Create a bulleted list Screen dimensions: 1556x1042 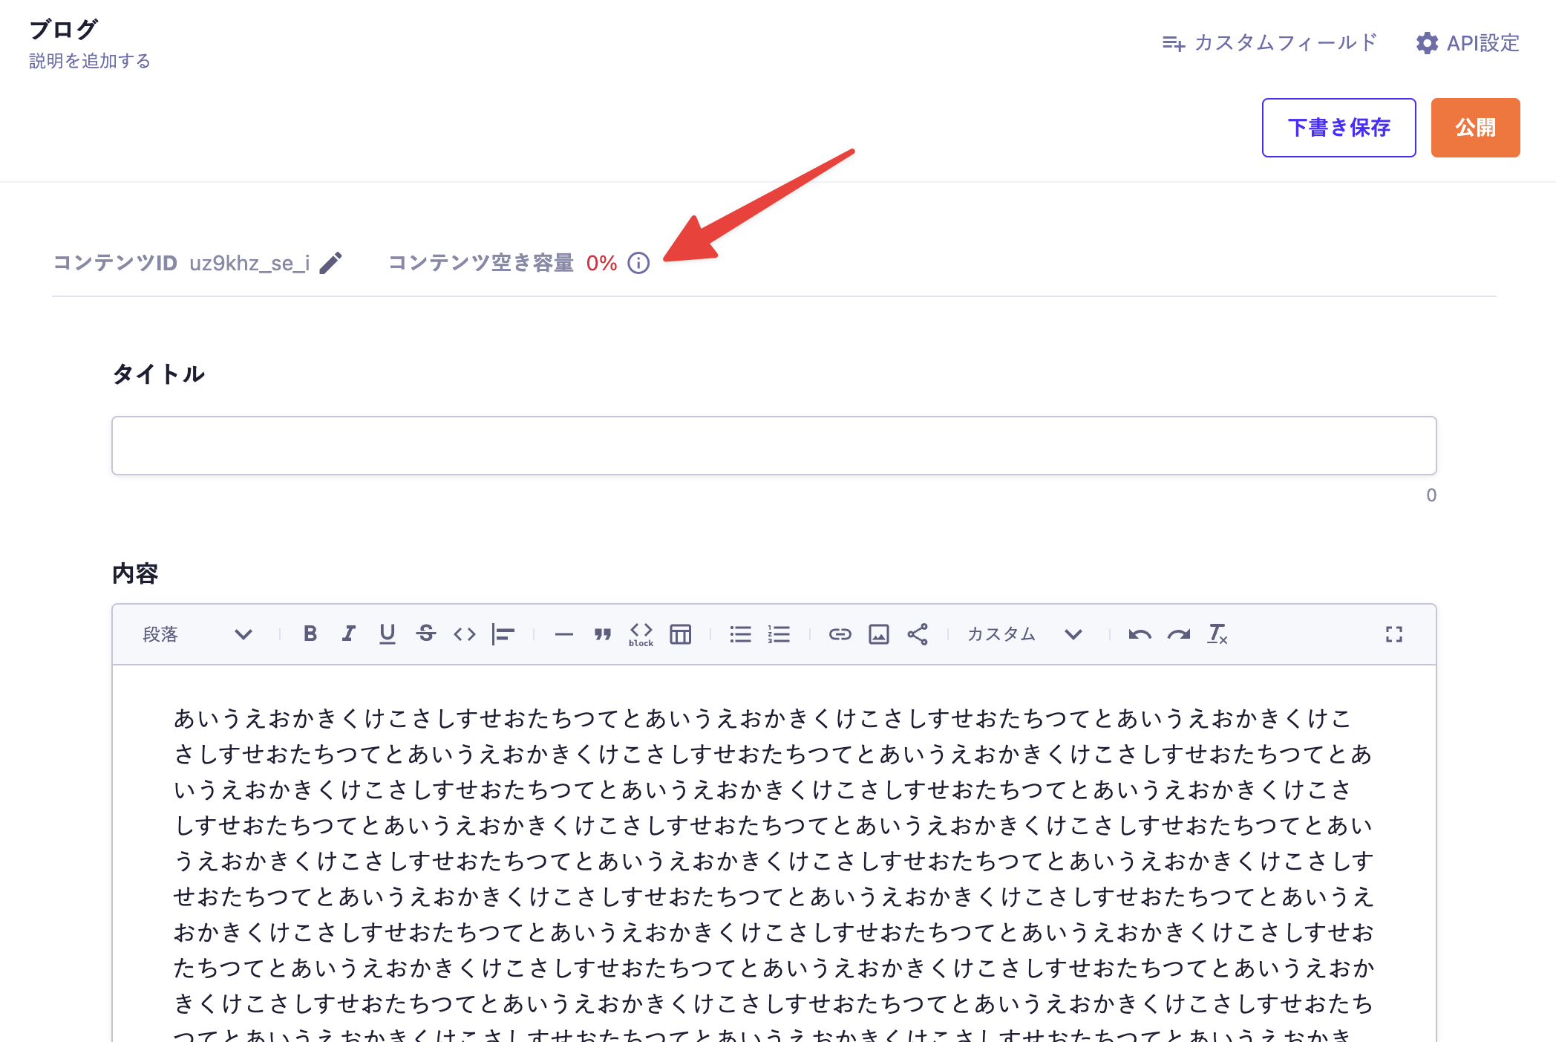pos(740,634)
